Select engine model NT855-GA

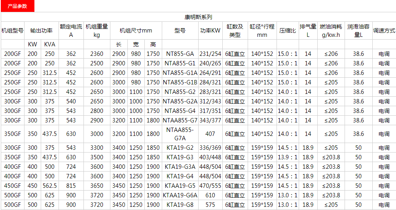pos(180,54)
